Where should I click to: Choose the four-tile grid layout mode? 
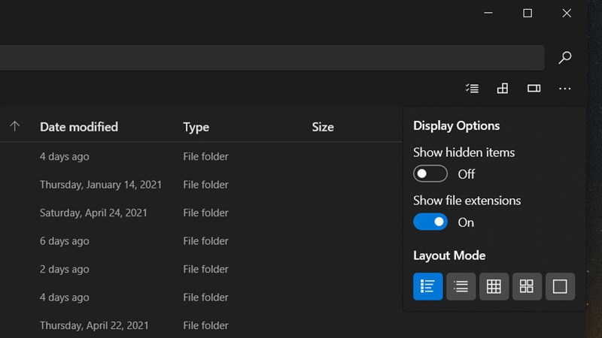527,286
